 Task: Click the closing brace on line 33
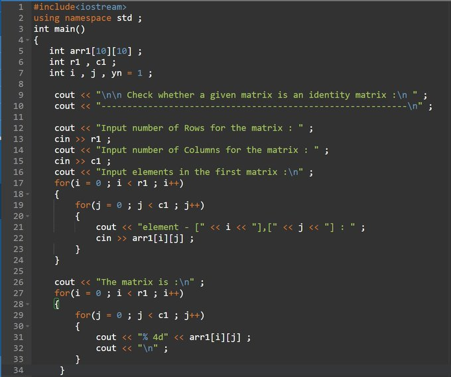coord(78,359)
